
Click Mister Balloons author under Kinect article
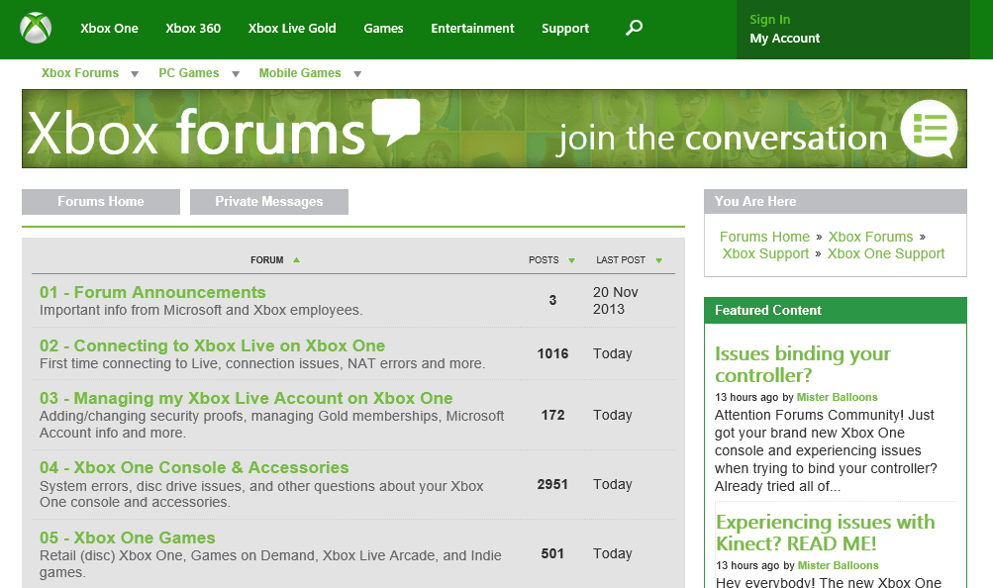pyautogui.click(x=838, y=566)
